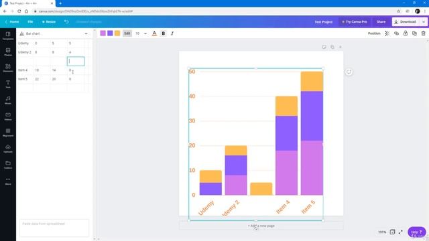Select the orange color swatch
Image resolution: width=429 pixels, height=241 pixels.
click(117, 33)
